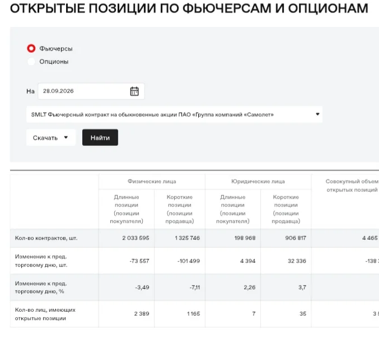Click the Физические лица column header
This screenshot has height=341, width=379.
[x=152, y=181]
